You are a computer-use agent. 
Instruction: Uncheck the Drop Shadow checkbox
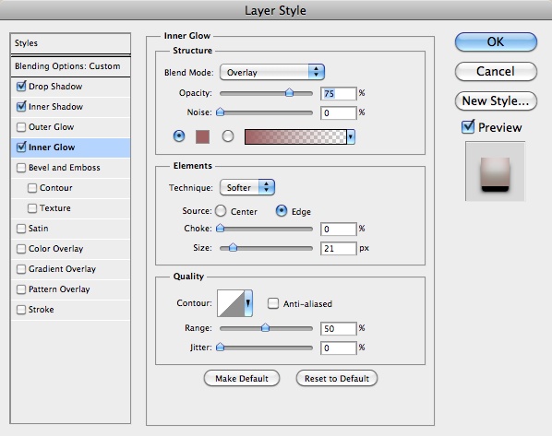(x=21, y=86)
